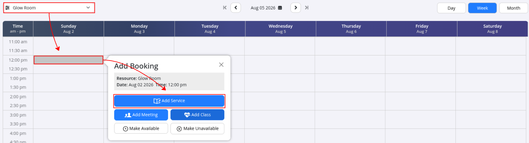This screenshot has width=529, height=143.
Task: Select Make Available option
Action: (x=141, y=129)
